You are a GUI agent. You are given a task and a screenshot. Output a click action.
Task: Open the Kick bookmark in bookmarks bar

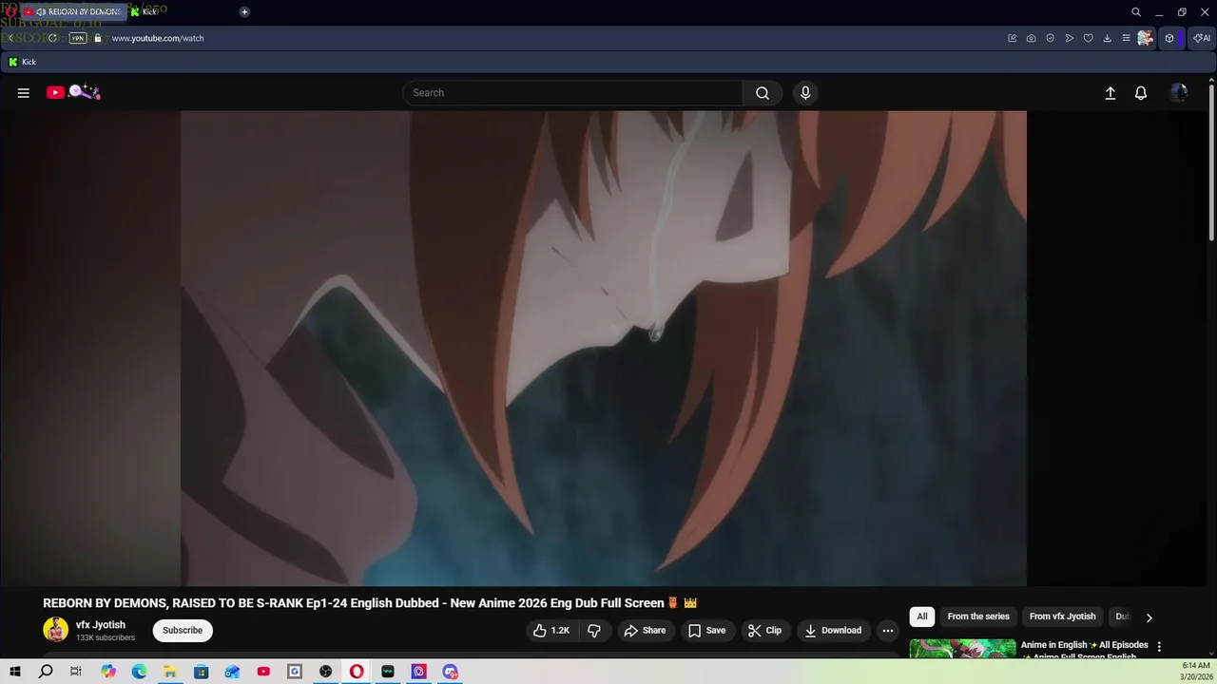tap(22, 62)
